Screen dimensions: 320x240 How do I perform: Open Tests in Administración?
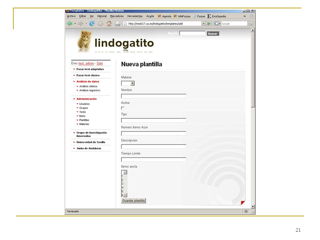click(x=82, y=112)
